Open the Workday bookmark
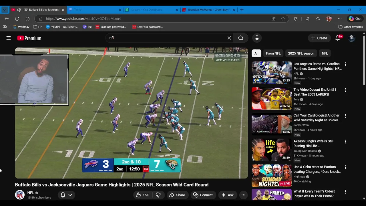Screen dimensions: 366x206 (x=21, y=27)
